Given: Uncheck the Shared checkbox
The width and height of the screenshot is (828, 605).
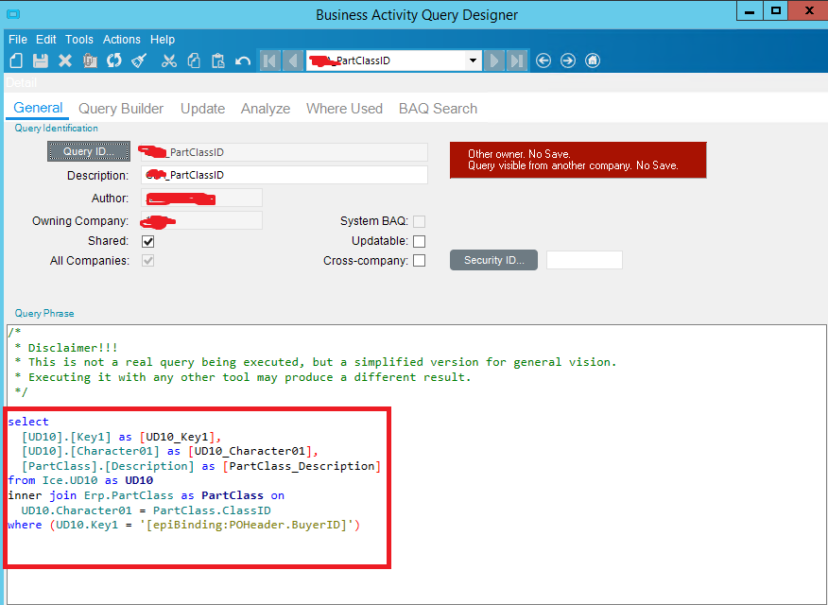Looking at the screenshot, I should tap(147, 241).
